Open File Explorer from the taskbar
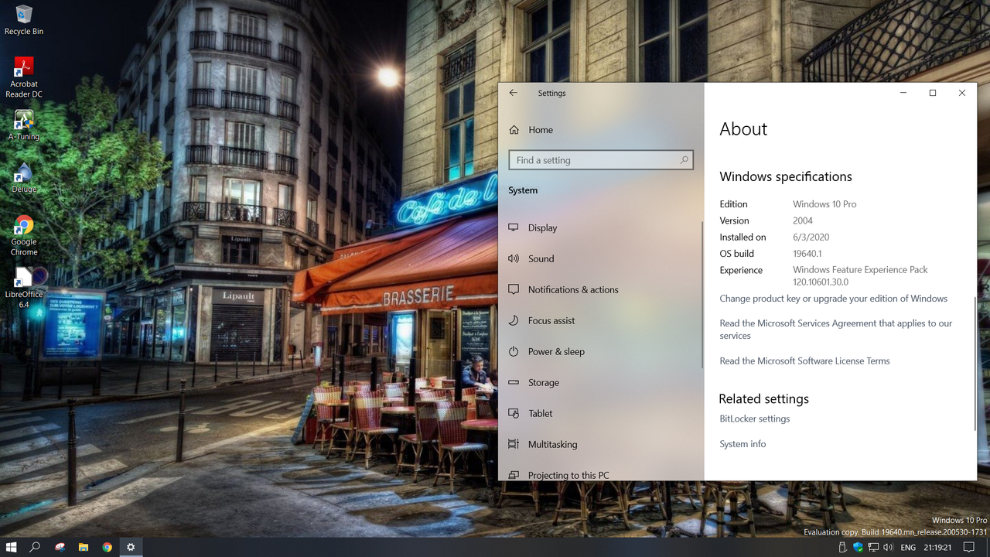 tap(83, 547)
